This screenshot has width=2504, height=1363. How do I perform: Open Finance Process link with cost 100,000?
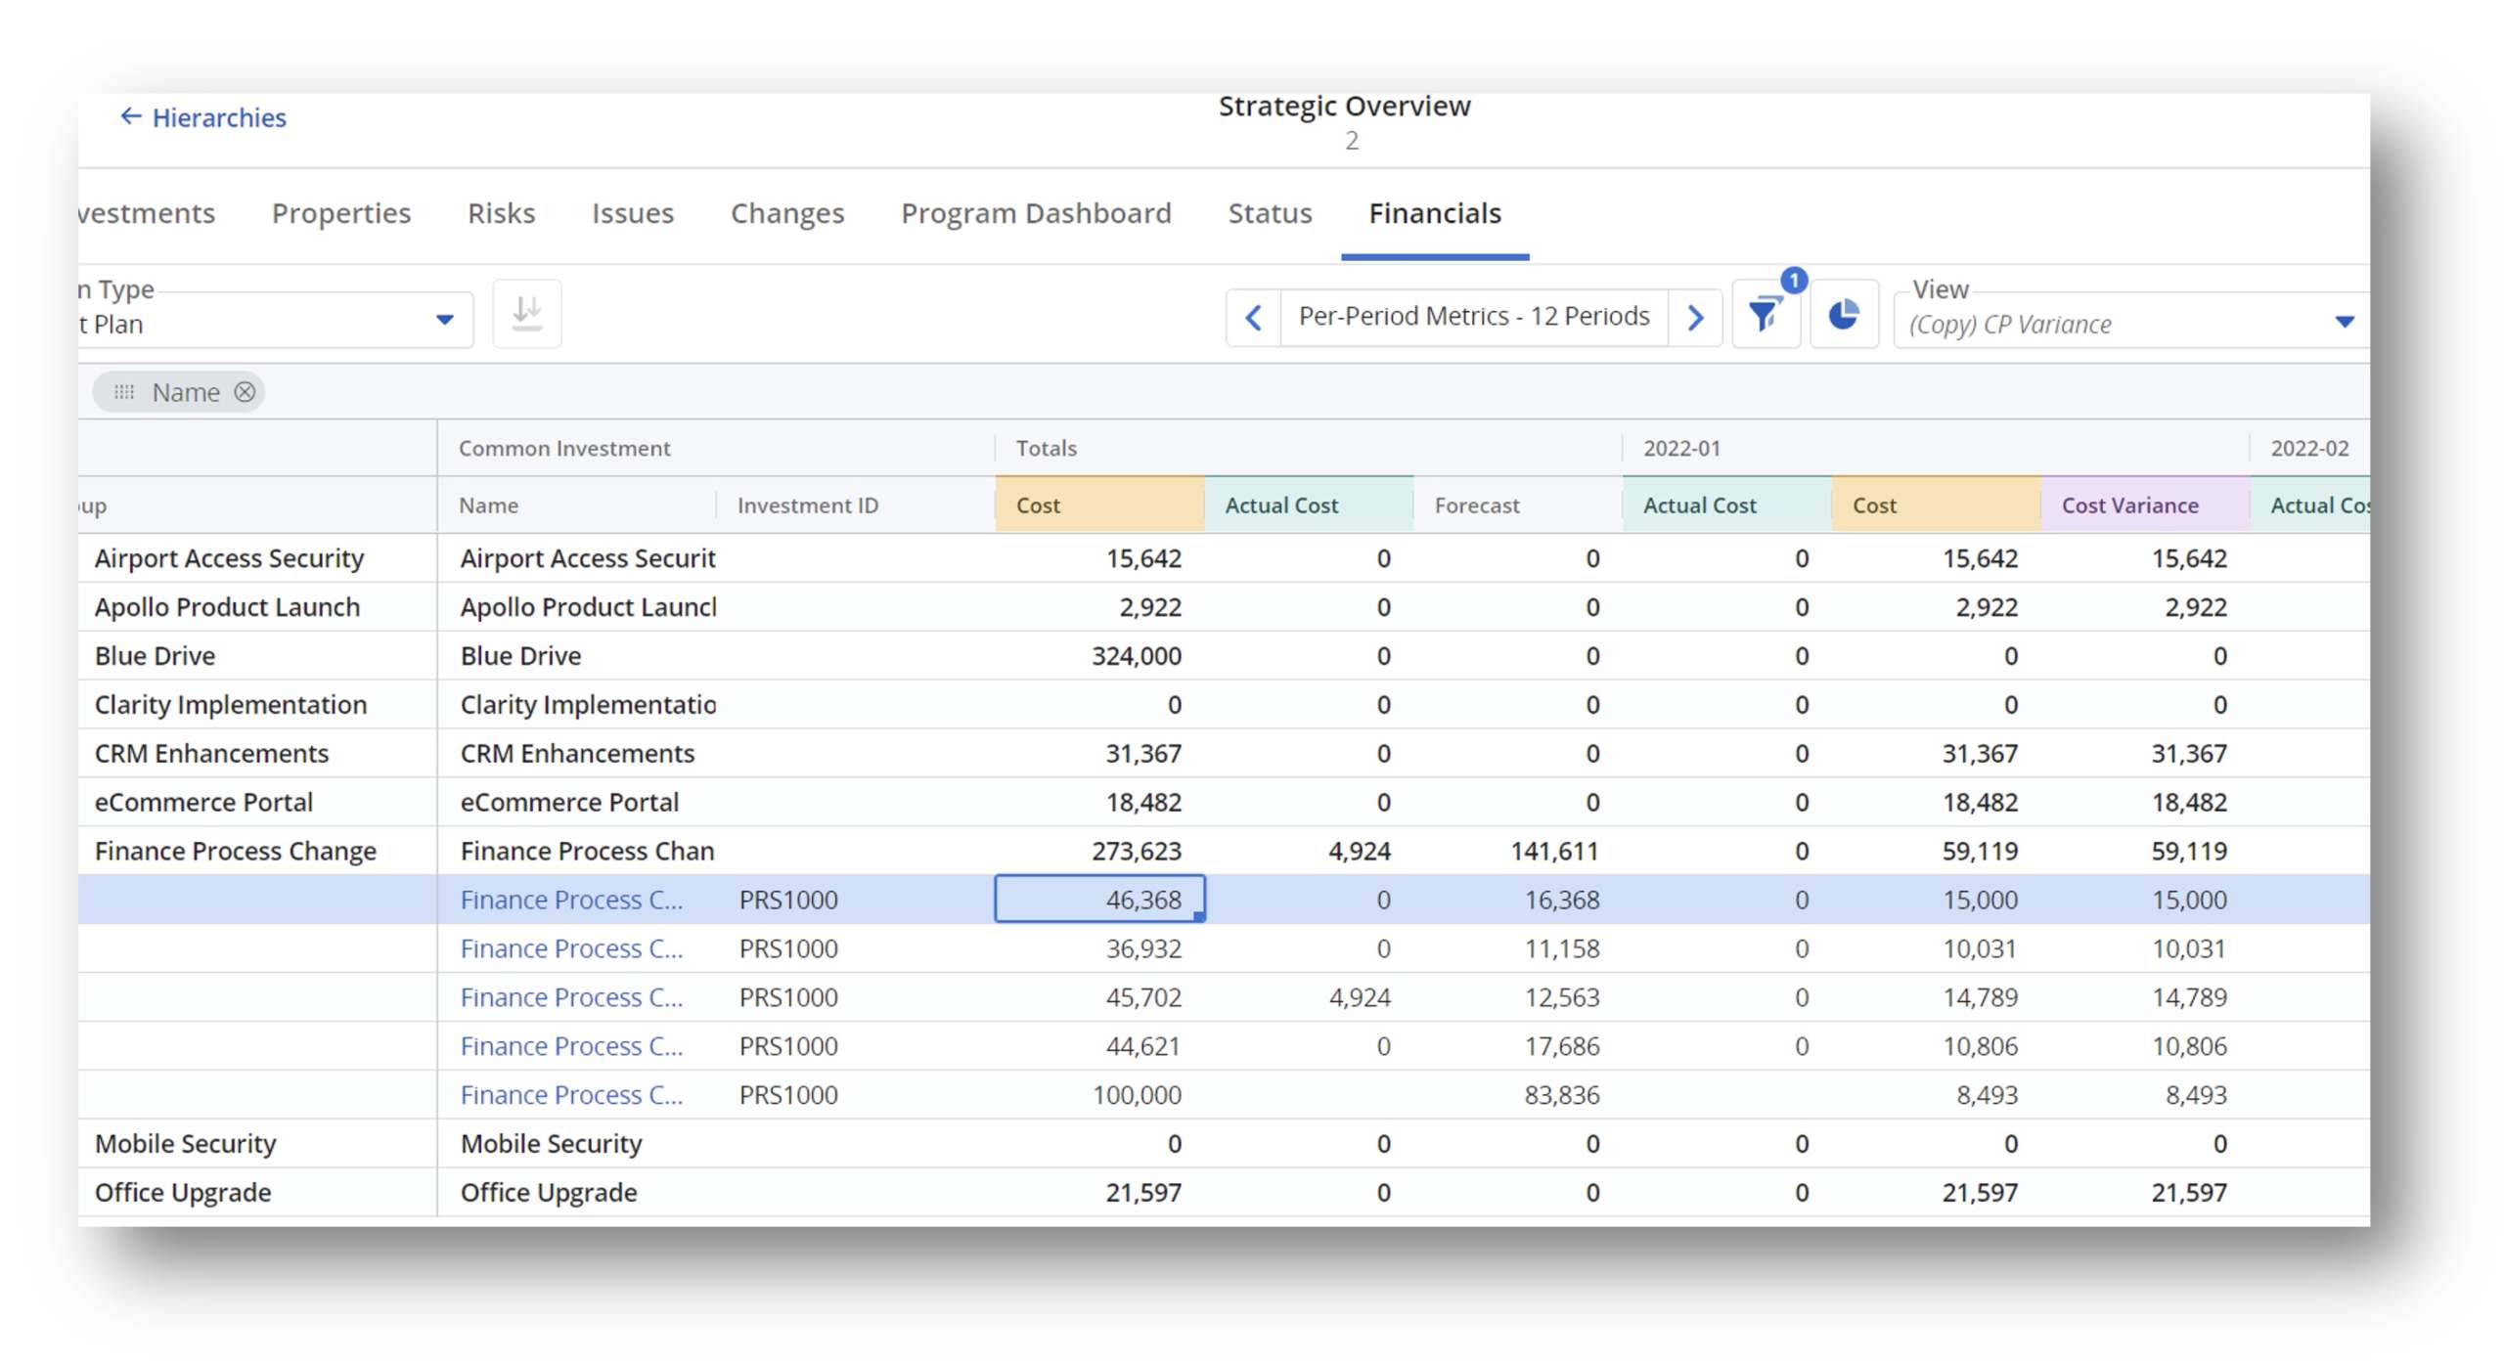pos(571,1095)
